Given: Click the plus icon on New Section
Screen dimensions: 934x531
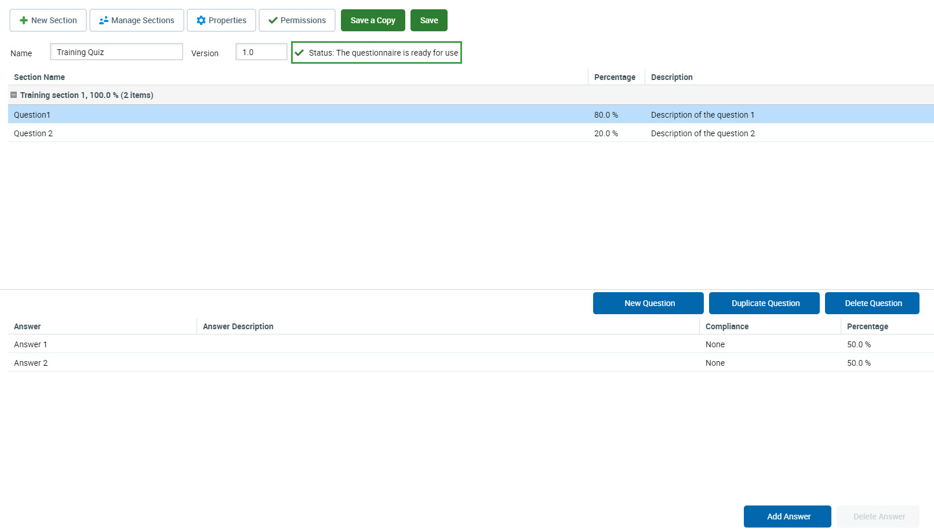Looking at the screenshot, I should point(24,20).
